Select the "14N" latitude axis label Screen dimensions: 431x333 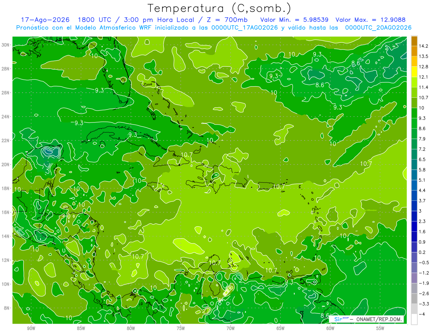[6, 236]
